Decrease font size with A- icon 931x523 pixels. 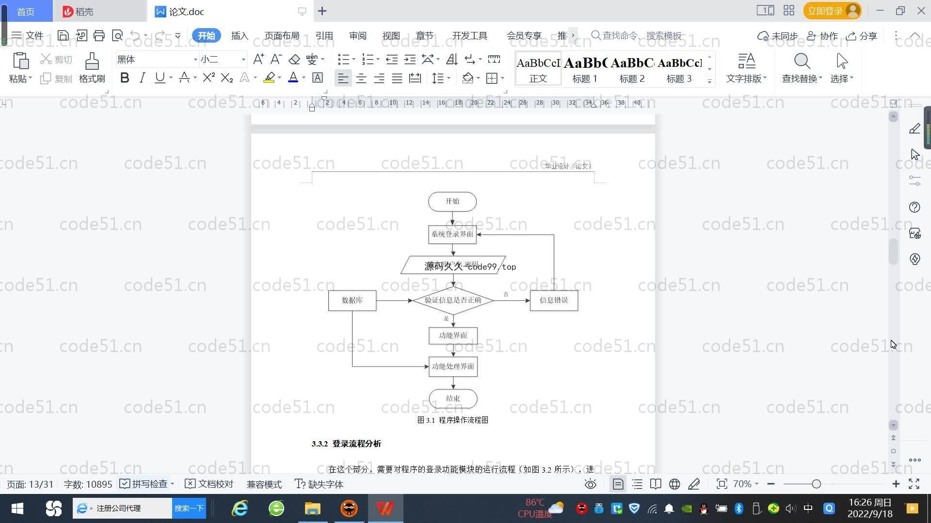click(x=276, y=60)
